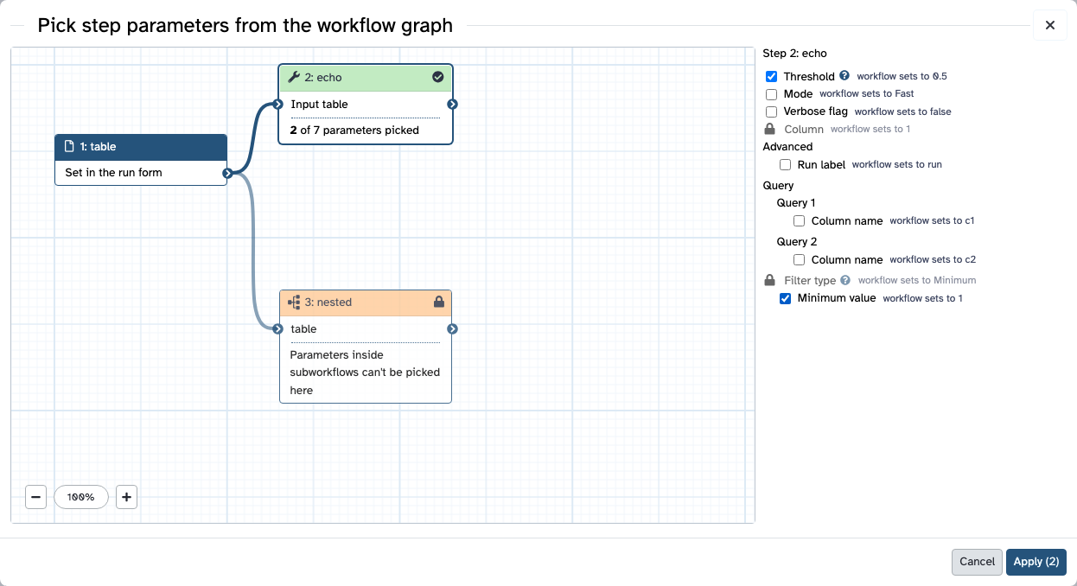Click 'workflow sets to false' text
This screenshot has height=586, width=1077.
pos(902,111)
